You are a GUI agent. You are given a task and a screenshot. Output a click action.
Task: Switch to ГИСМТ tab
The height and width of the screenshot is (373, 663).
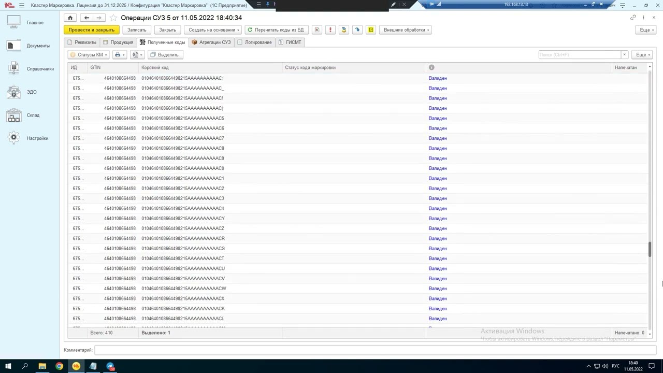[x=290, y=42]
